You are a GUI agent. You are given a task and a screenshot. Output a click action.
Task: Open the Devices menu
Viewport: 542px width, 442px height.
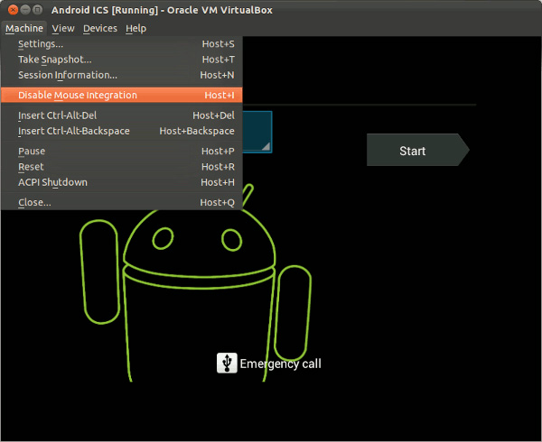[100, 28]
